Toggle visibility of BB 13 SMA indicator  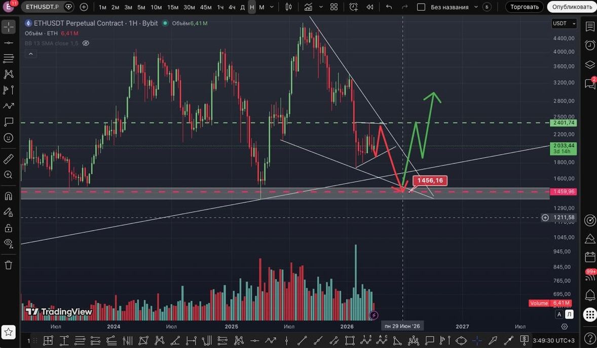click(86, 43)
